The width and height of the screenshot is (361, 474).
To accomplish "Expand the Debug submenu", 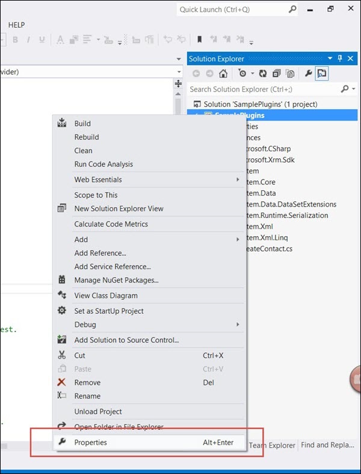I will pos(150,325).
